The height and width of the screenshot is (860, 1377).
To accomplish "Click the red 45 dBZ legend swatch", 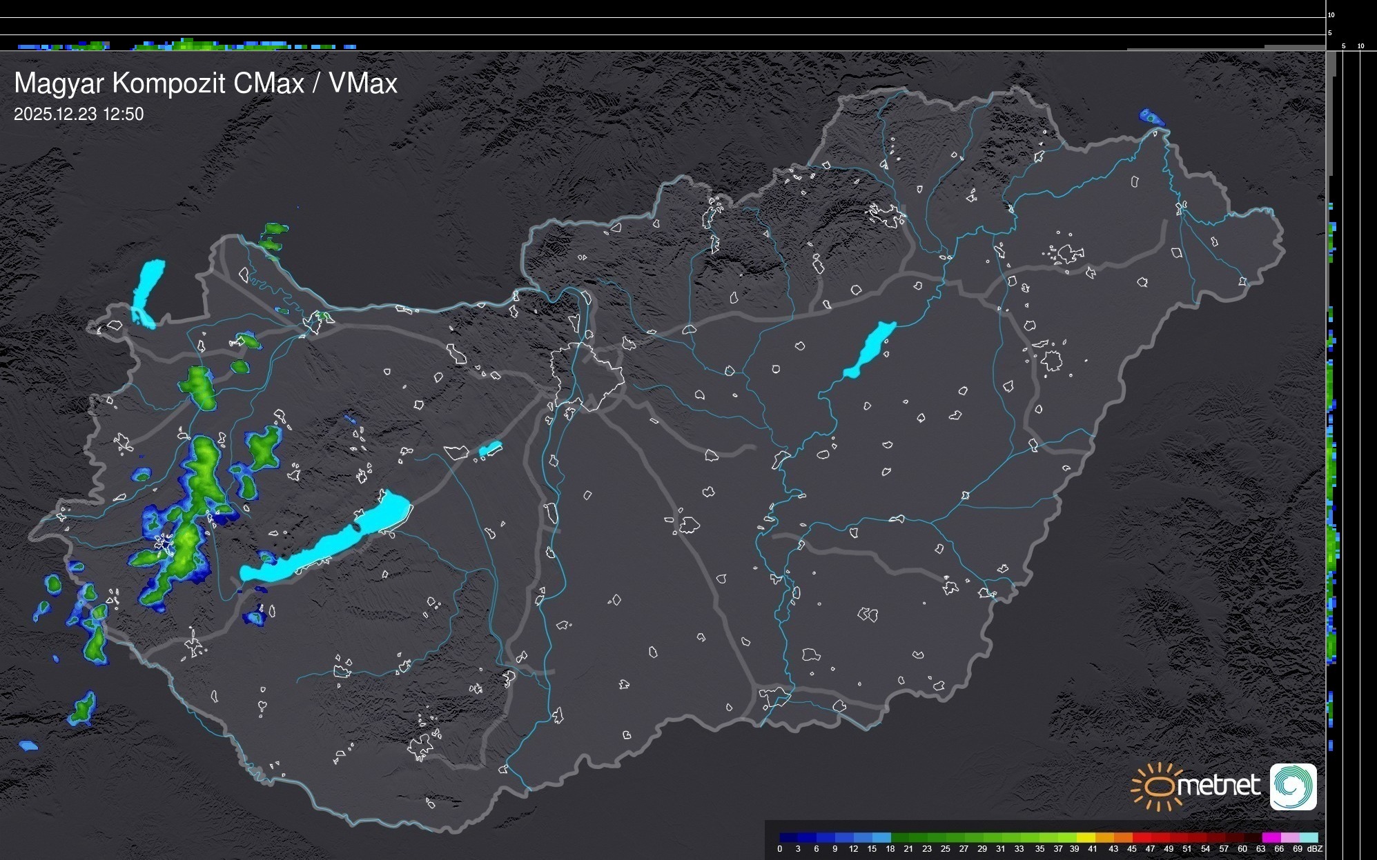I will tap(1140, 837).
